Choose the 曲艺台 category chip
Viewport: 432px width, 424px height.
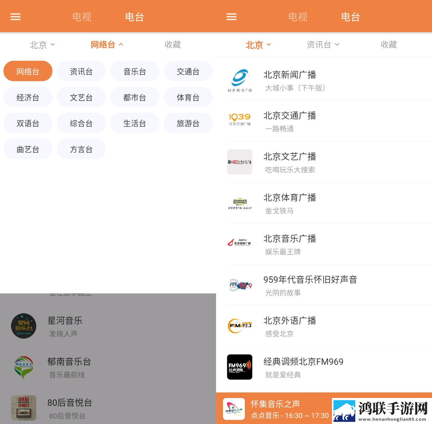28,149
